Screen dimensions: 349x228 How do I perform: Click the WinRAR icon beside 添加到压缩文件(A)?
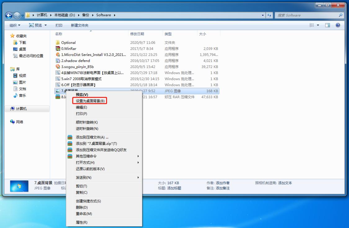click(70, 137)
